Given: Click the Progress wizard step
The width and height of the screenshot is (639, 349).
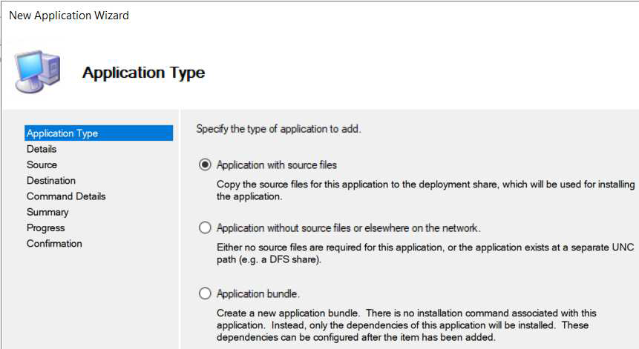Looking at the screenshot, I should tap(45, 227).
